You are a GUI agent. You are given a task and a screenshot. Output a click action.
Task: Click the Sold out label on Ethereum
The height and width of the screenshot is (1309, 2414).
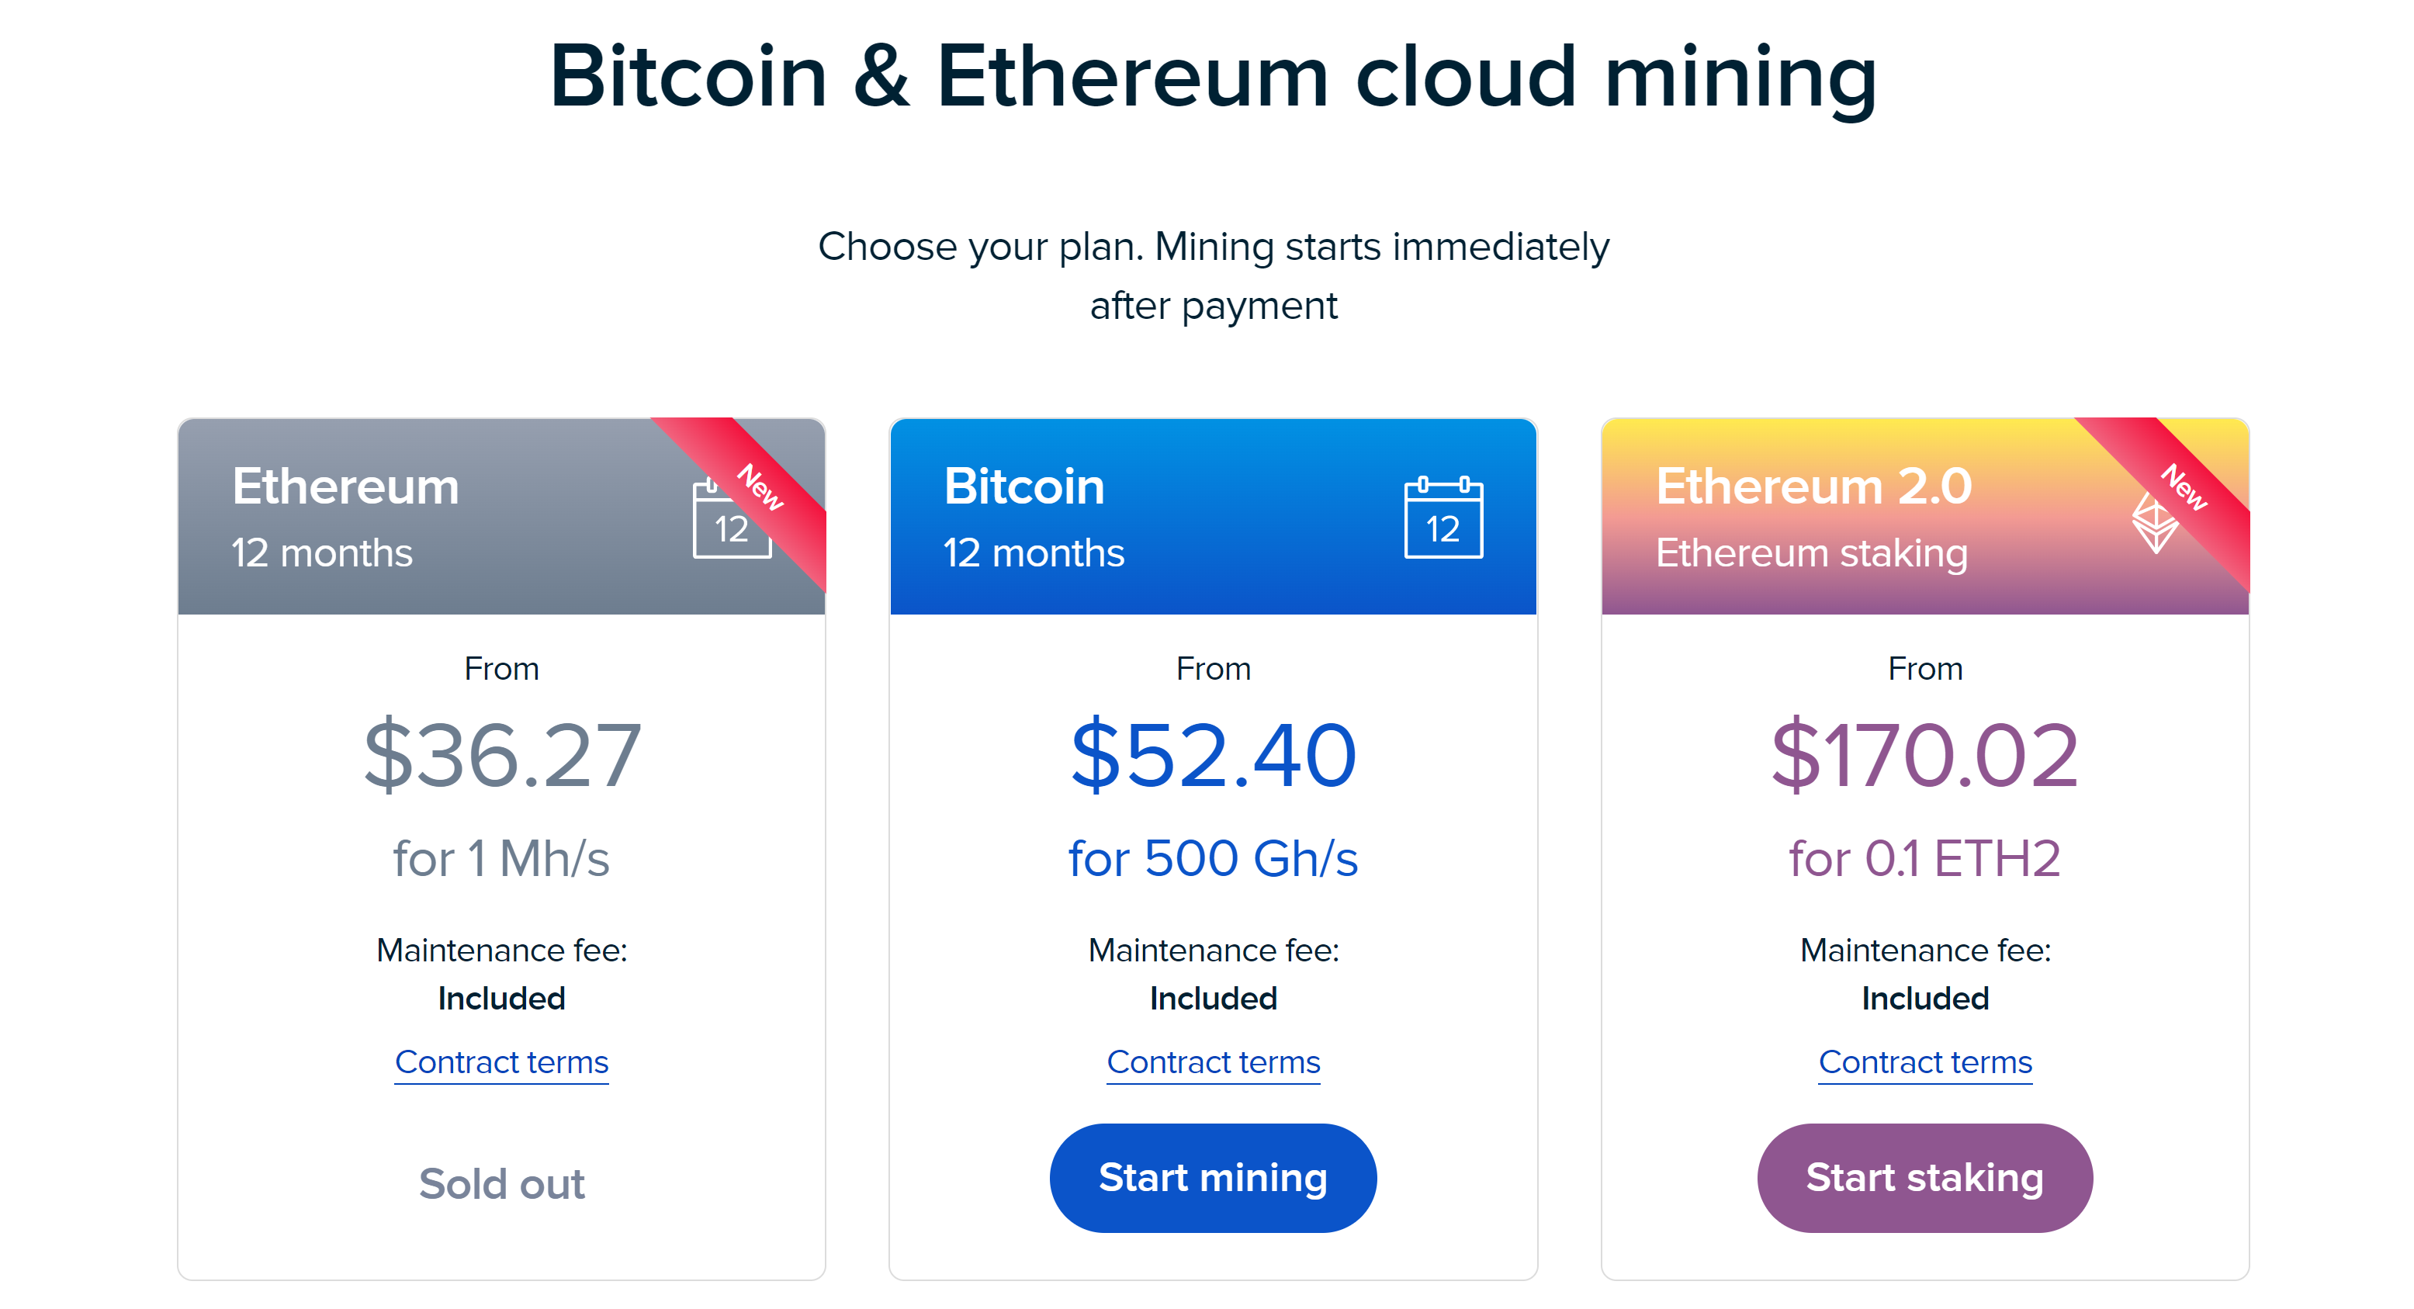(501, 1183)
